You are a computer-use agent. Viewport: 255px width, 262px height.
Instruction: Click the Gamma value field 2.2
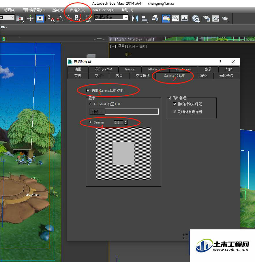(119, 122)
